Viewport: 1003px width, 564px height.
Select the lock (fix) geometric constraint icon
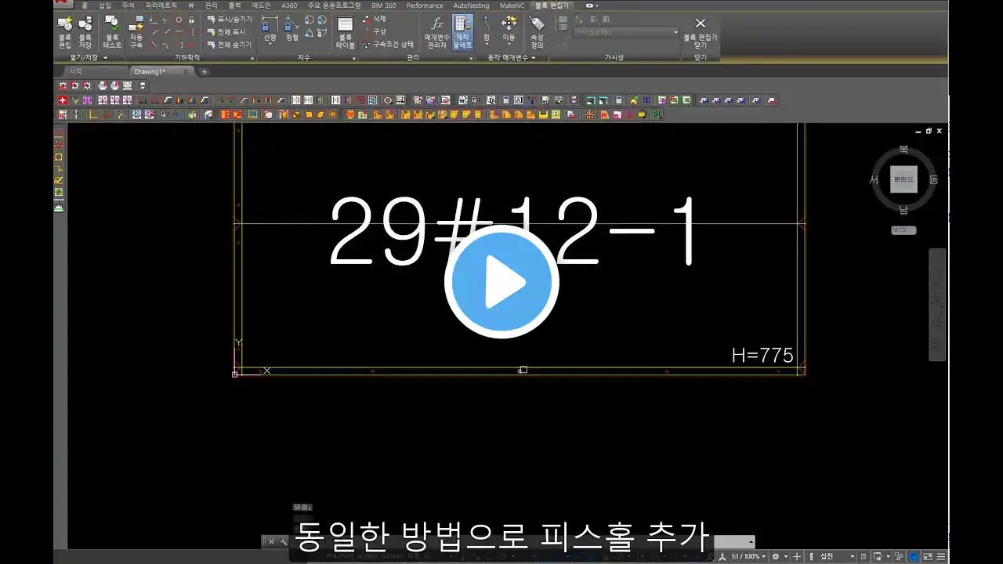[x=192, y=20]
